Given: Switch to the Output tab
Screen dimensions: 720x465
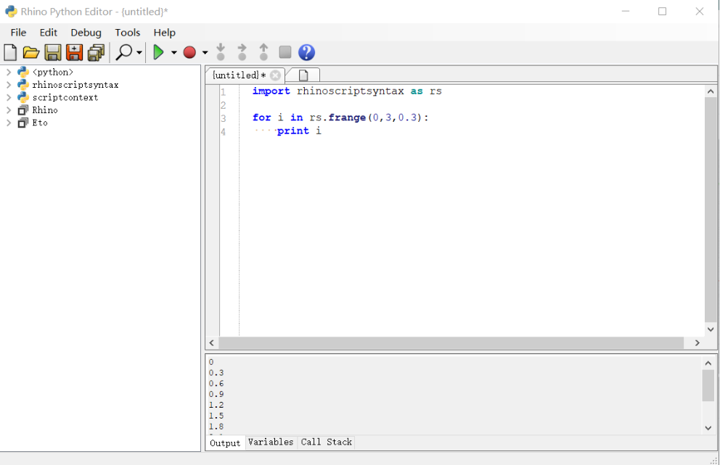Looking at the screenshot, I should coord(225,443).
